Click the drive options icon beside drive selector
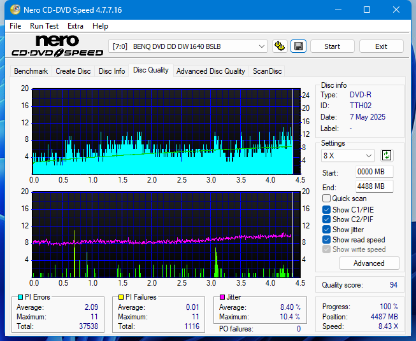 point(279,46)
